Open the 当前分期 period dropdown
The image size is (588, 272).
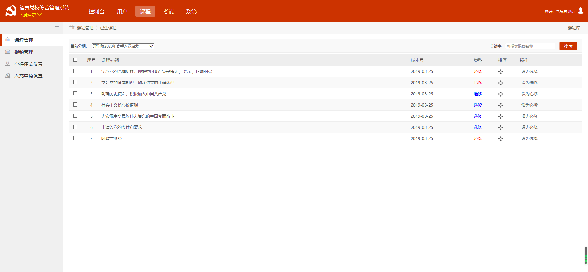(123, 46)
